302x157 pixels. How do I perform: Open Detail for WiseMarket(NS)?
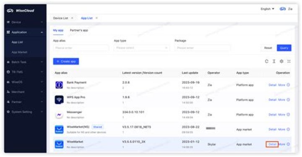click(x=272, y=129)
